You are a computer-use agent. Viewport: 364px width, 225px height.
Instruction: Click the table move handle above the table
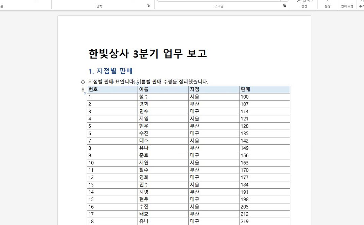pos(83,82)
